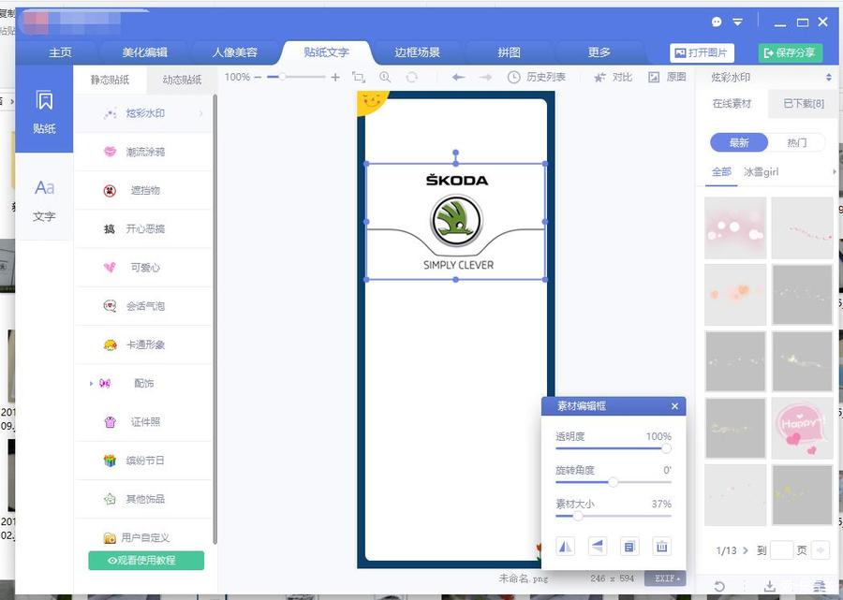Click the 打开图片 button
The image size is (843, 600).
[702, 52]
